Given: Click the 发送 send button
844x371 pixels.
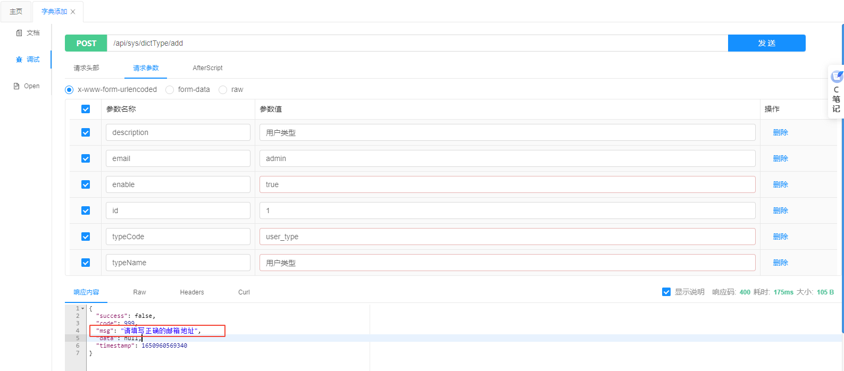Looking at the screenshot, I should (766, 43).
